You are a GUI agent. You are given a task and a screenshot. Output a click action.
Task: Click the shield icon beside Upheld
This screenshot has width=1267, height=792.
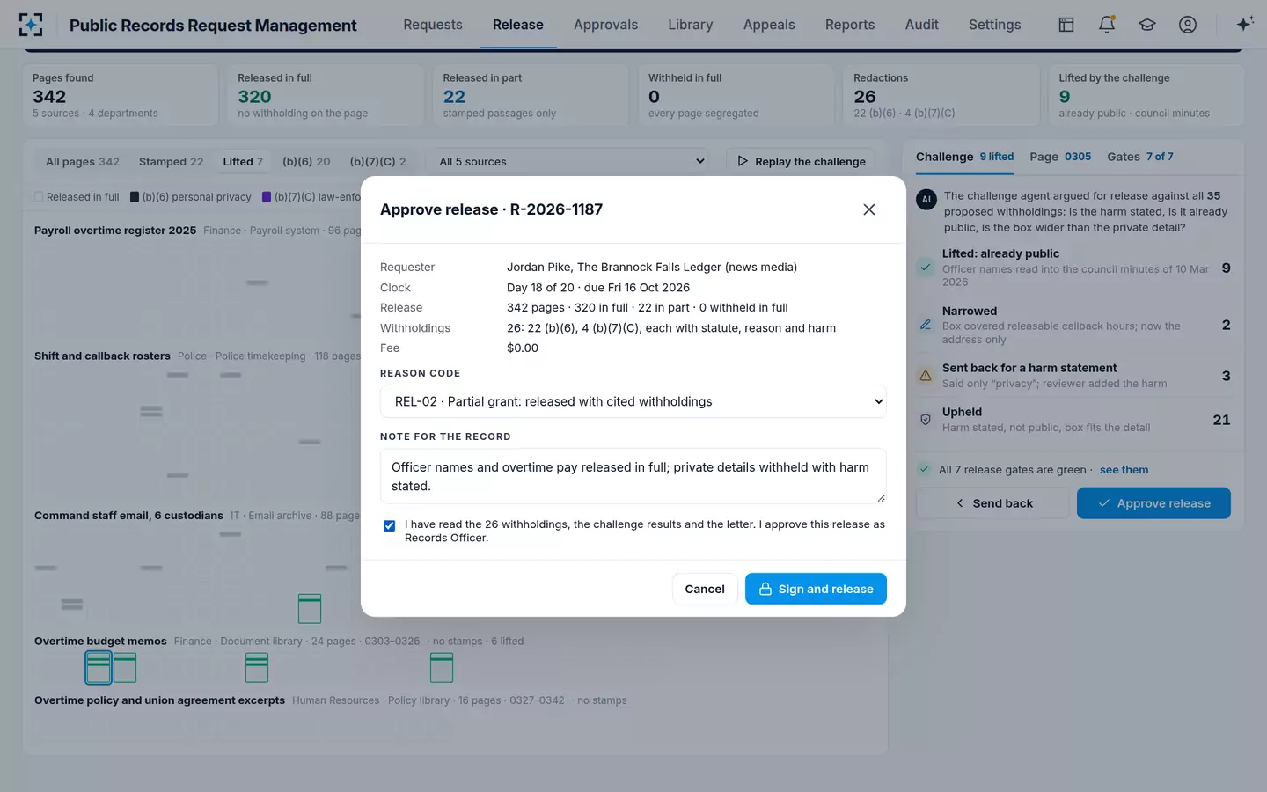coord(926,420)
